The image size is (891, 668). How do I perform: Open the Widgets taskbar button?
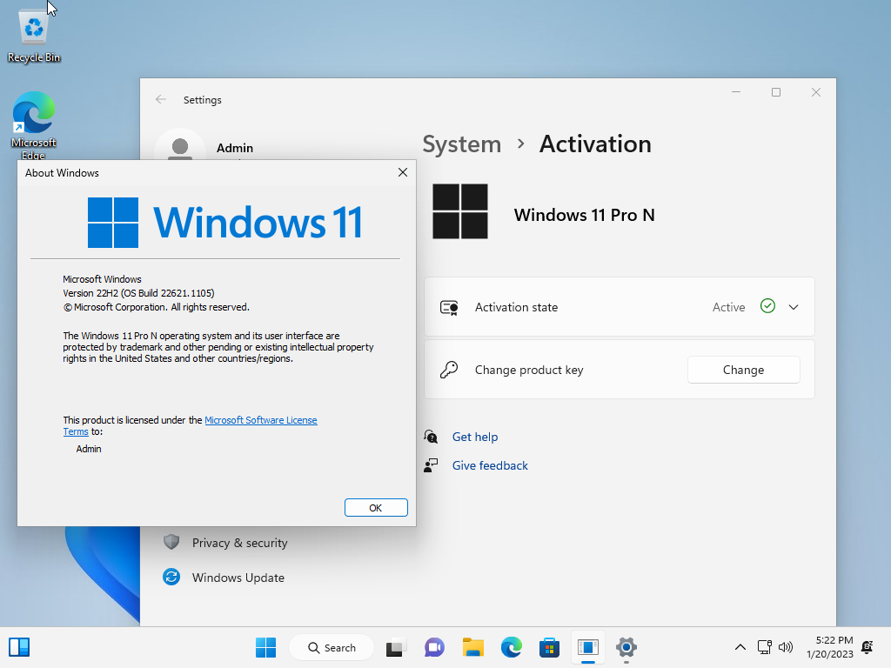tap(19, 647)
